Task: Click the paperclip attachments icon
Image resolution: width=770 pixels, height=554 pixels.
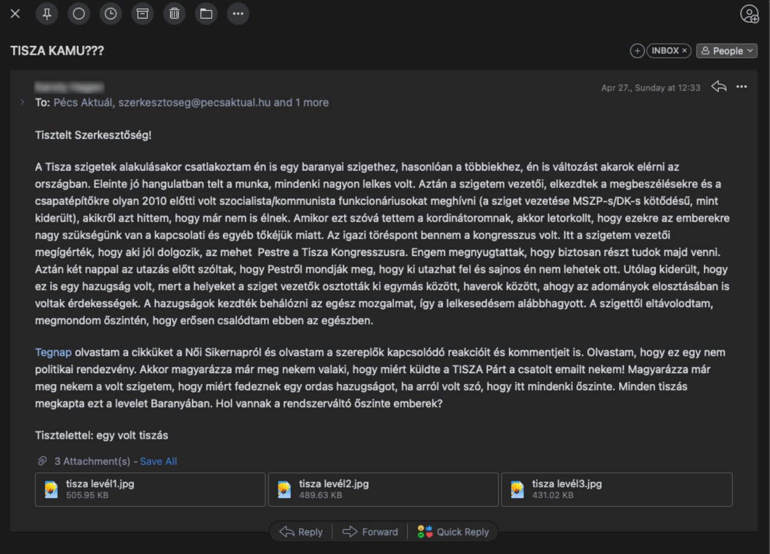Action: pyautogui.click(x=42, y=461)
